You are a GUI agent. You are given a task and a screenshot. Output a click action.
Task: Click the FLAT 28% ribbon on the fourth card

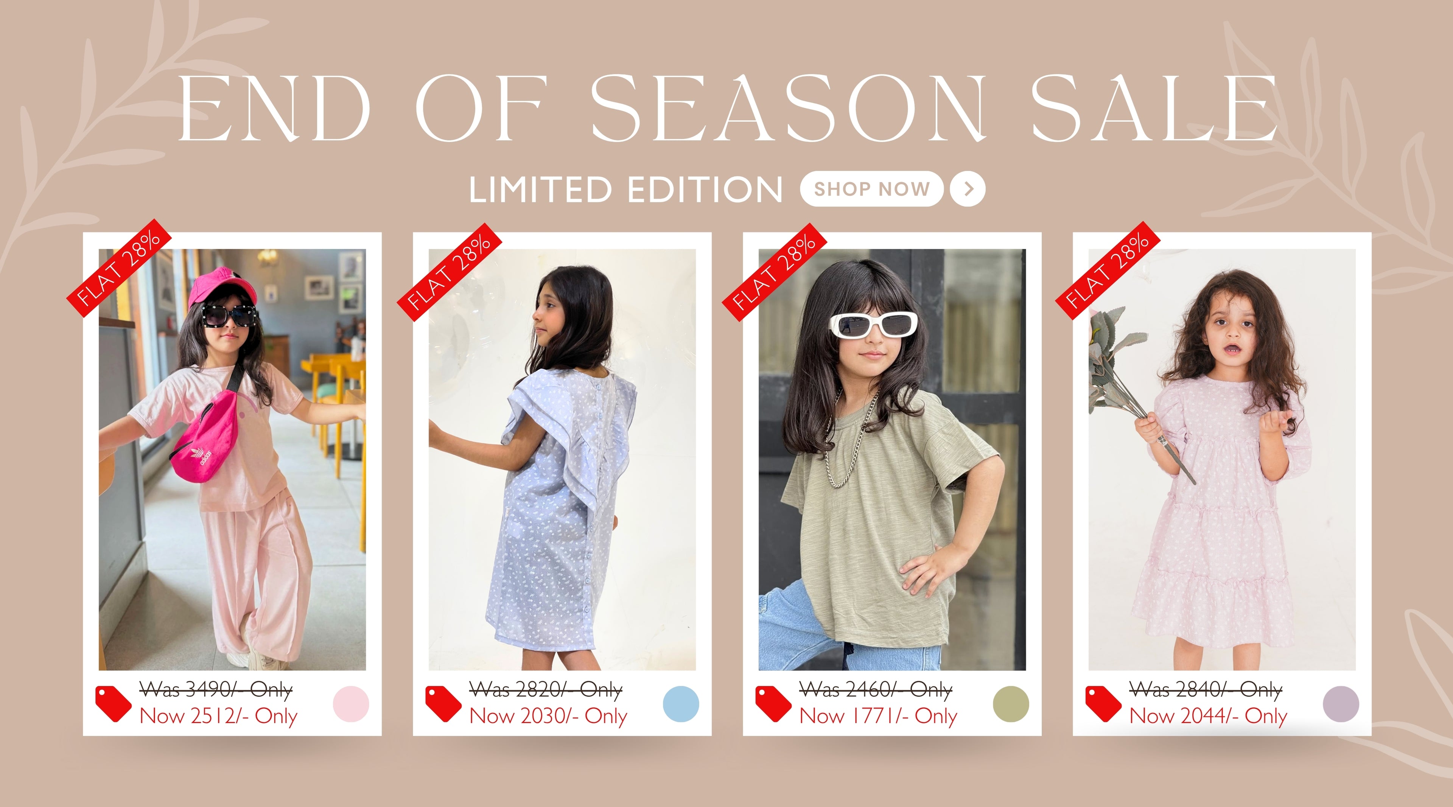click(1108, 270)
